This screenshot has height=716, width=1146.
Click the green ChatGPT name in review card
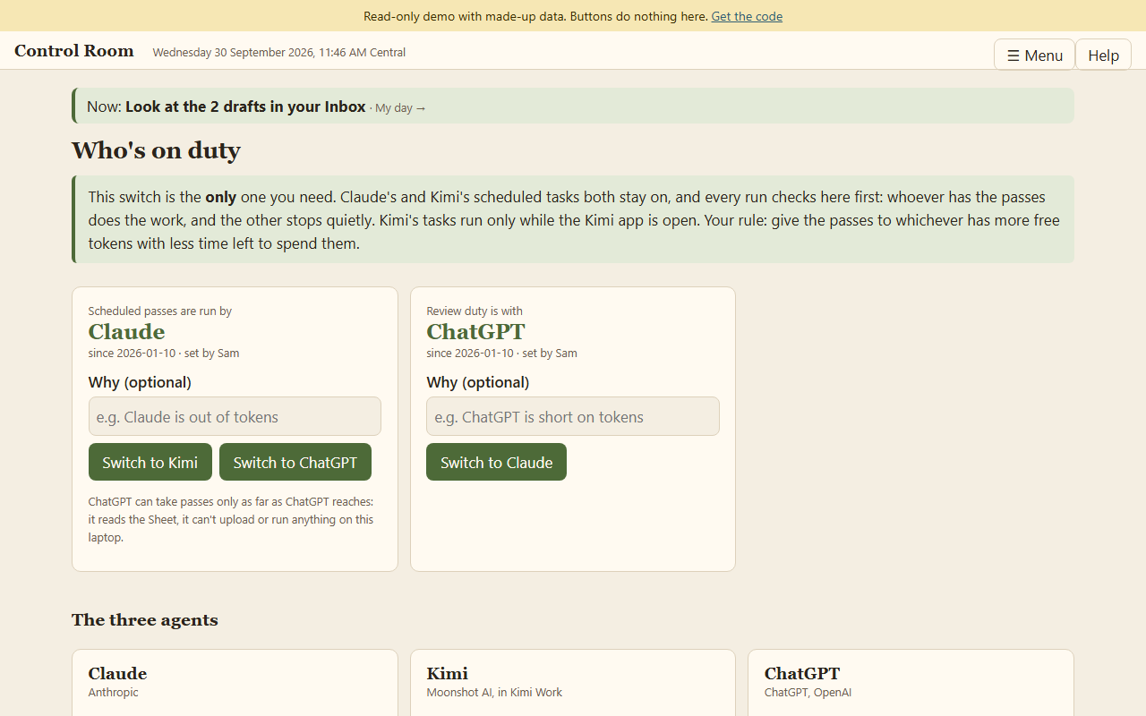click(x=475, y=331)
